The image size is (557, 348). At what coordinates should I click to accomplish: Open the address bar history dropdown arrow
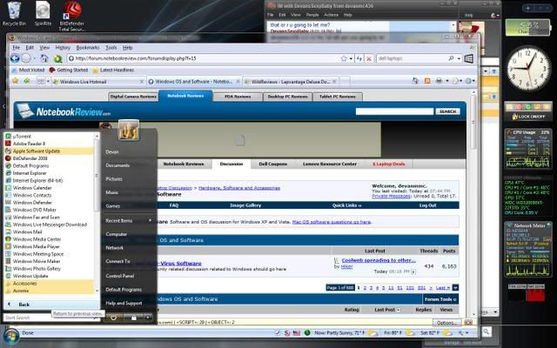pos(352,58)
